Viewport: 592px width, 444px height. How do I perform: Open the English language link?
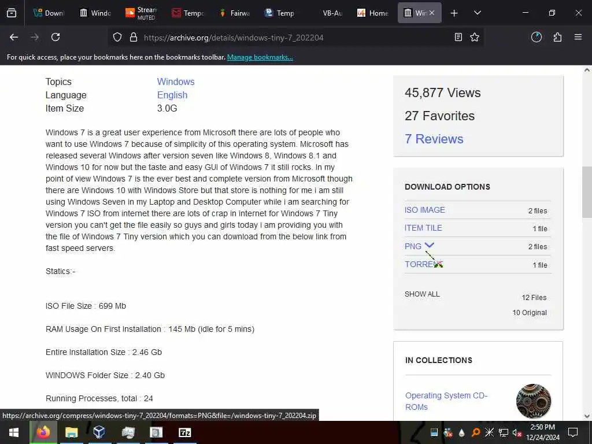tap(172, 95)
